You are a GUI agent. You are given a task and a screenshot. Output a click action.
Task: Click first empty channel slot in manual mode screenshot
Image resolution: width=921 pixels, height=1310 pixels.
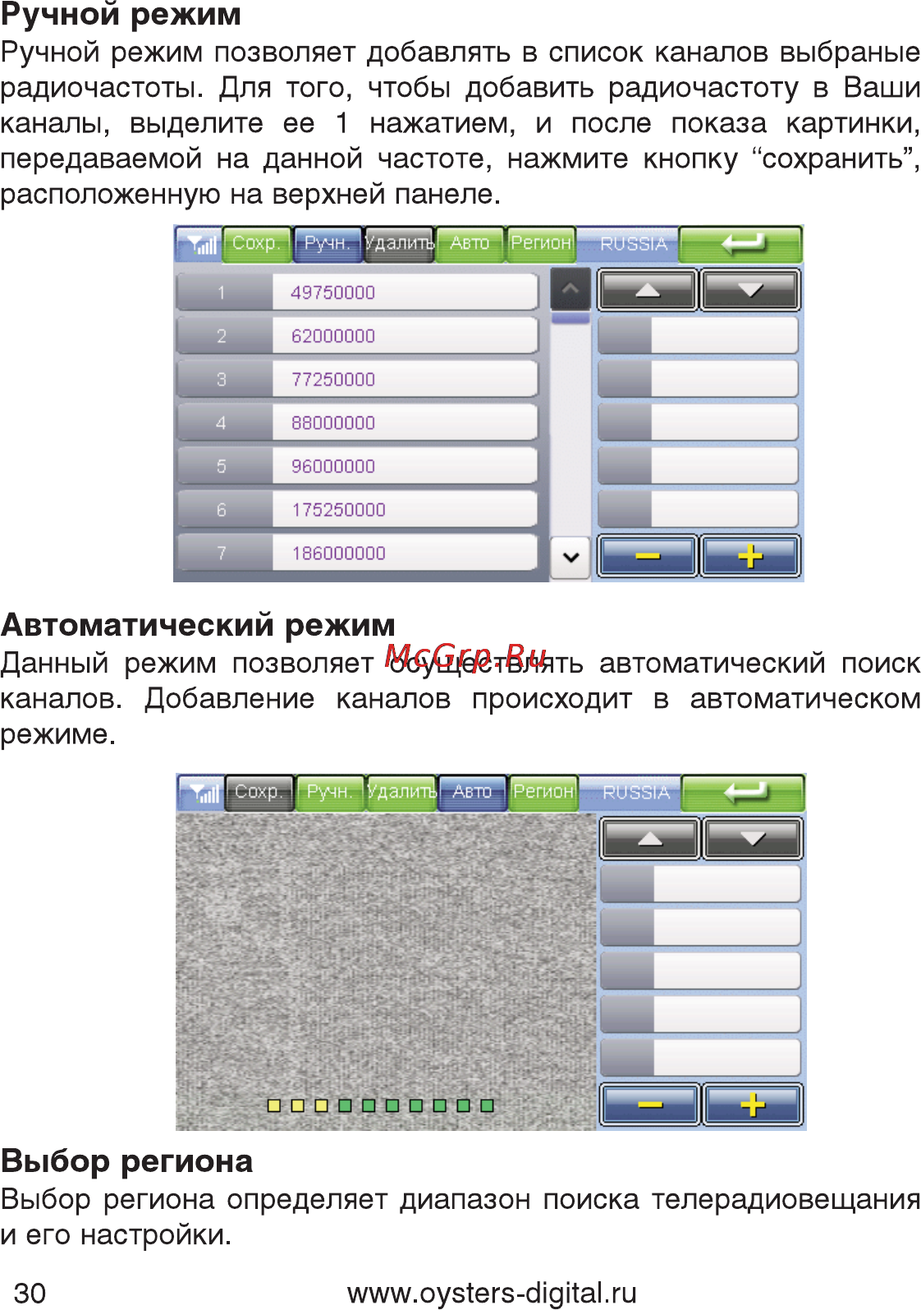699,336
